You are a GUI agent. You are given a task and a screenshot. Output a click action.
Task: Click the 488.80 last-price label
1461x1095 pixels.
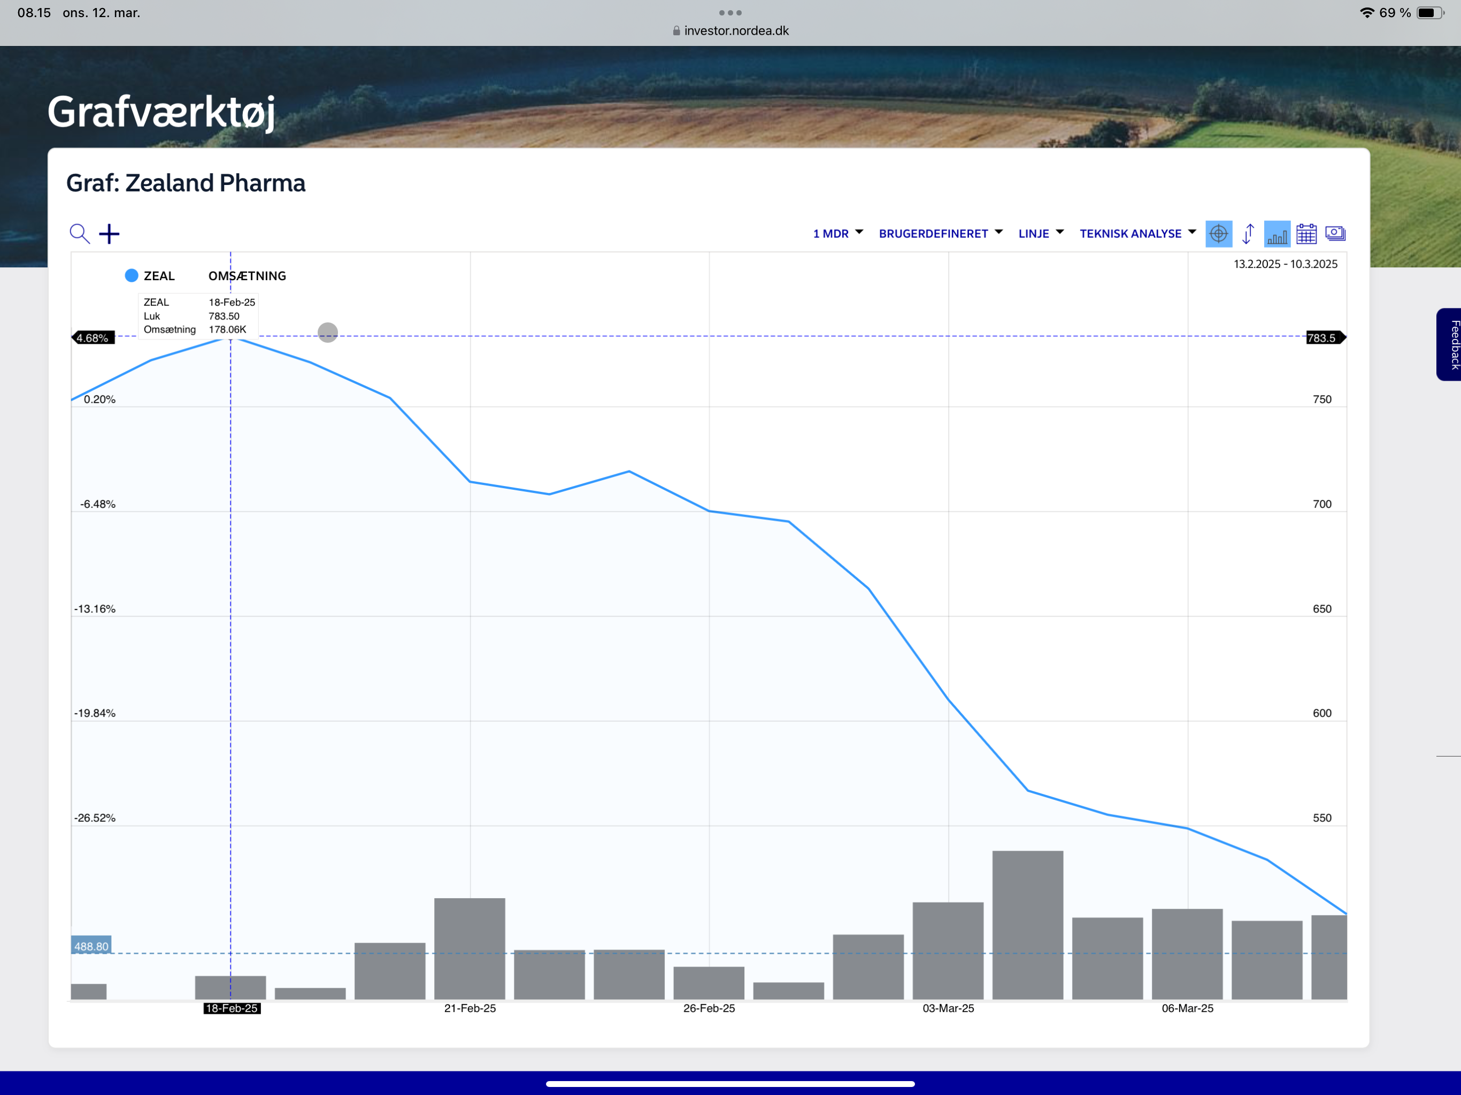91,946
